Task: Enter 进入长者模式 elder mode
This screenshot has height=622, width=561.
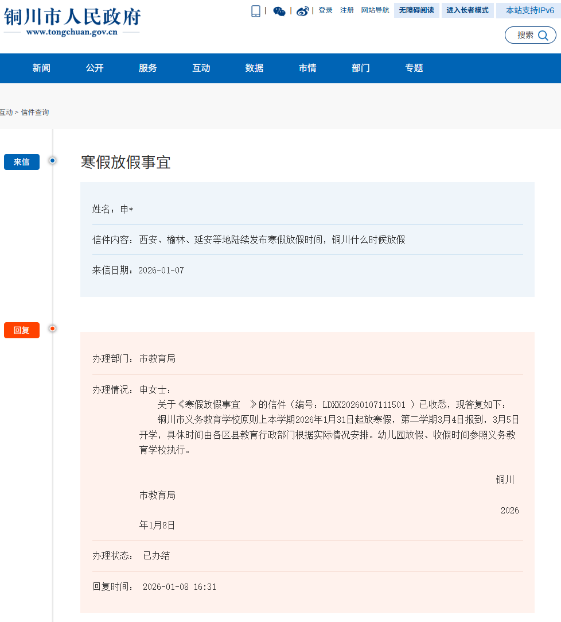Action: [x=467, y=10]
